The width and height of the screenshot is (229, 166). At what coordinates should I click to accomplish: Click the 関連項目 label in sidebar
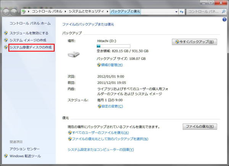[x=16, y=142]
